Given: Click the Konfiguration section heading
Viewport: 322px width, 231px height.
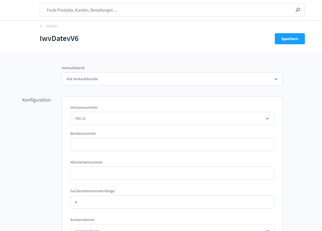Looking at the screenshot, I should point(36,100).
